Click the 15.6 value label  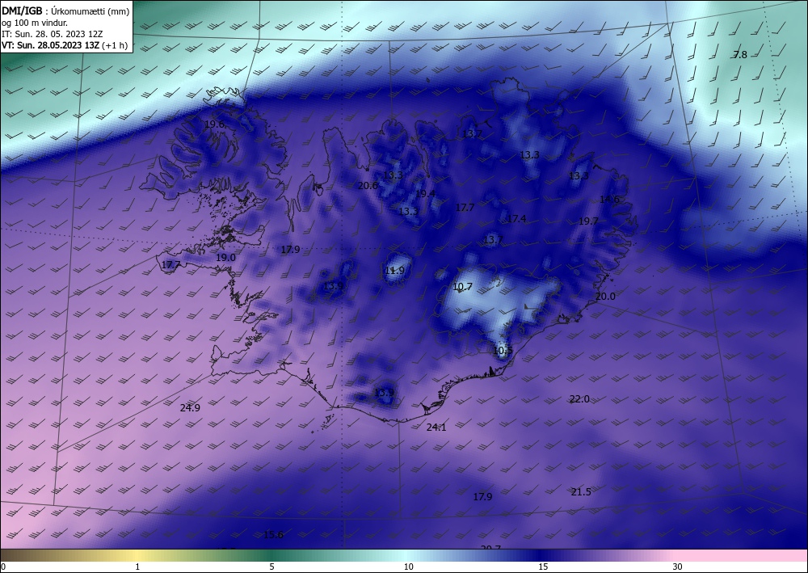point(273,535)
